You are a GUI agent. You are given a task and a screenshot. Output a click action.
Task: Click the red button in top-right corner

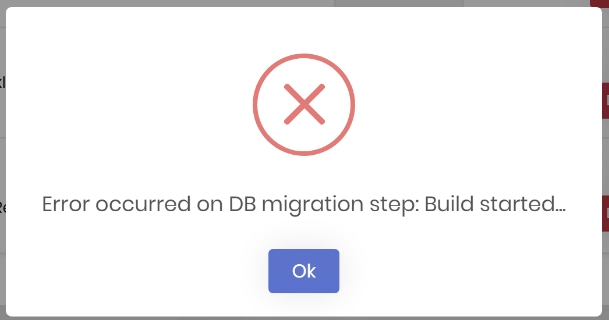(x=600, y=3)
